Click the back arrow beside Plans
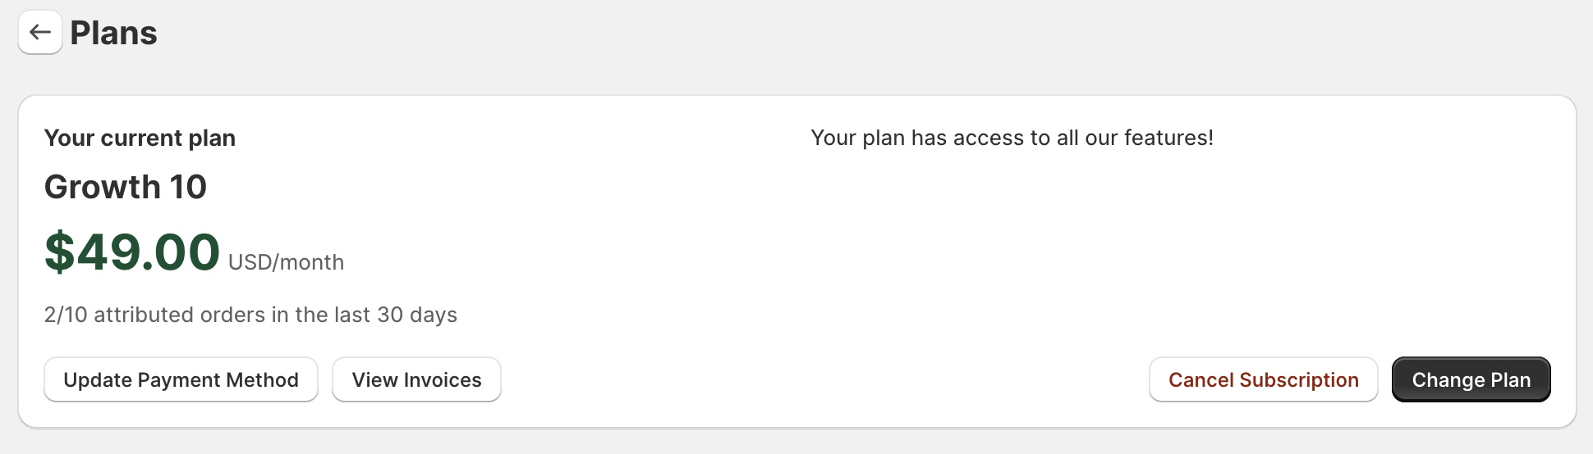 (40, 33)
